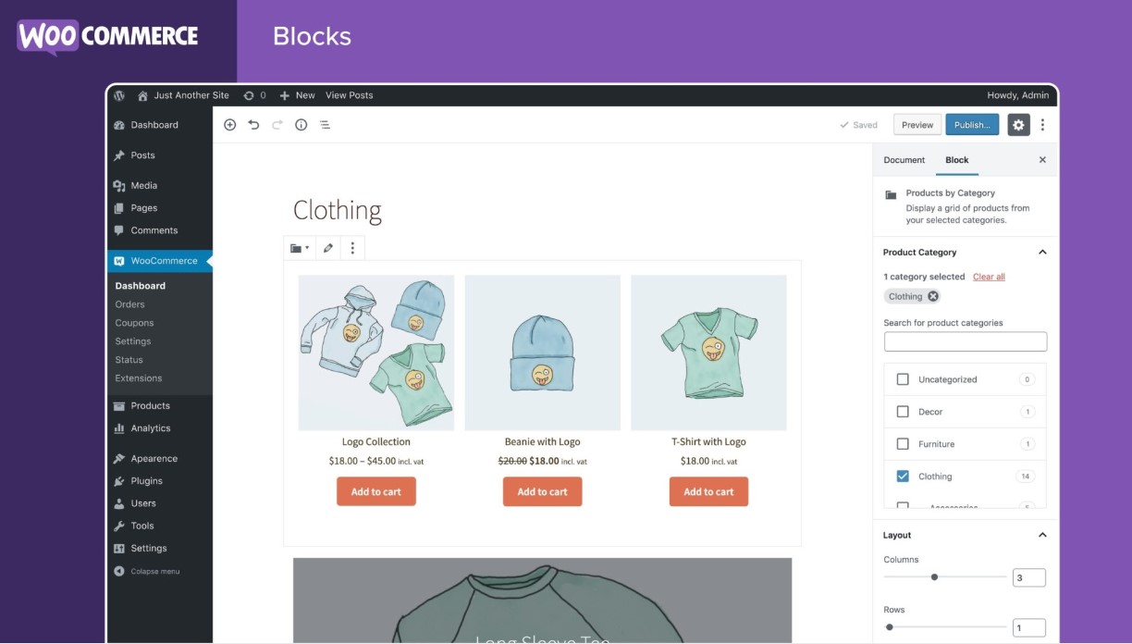Adjust the Rows slider

pyautogui.click(x=944, y=626)
